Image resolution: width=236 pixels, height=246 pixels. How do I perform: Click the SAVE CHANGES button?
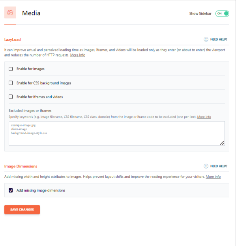coord(22,210)
